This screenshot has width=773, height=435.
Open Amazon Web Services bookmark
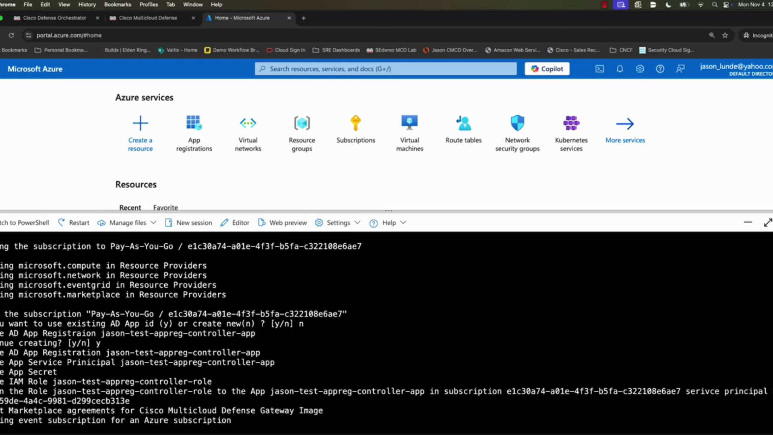(x=513, y=50)
